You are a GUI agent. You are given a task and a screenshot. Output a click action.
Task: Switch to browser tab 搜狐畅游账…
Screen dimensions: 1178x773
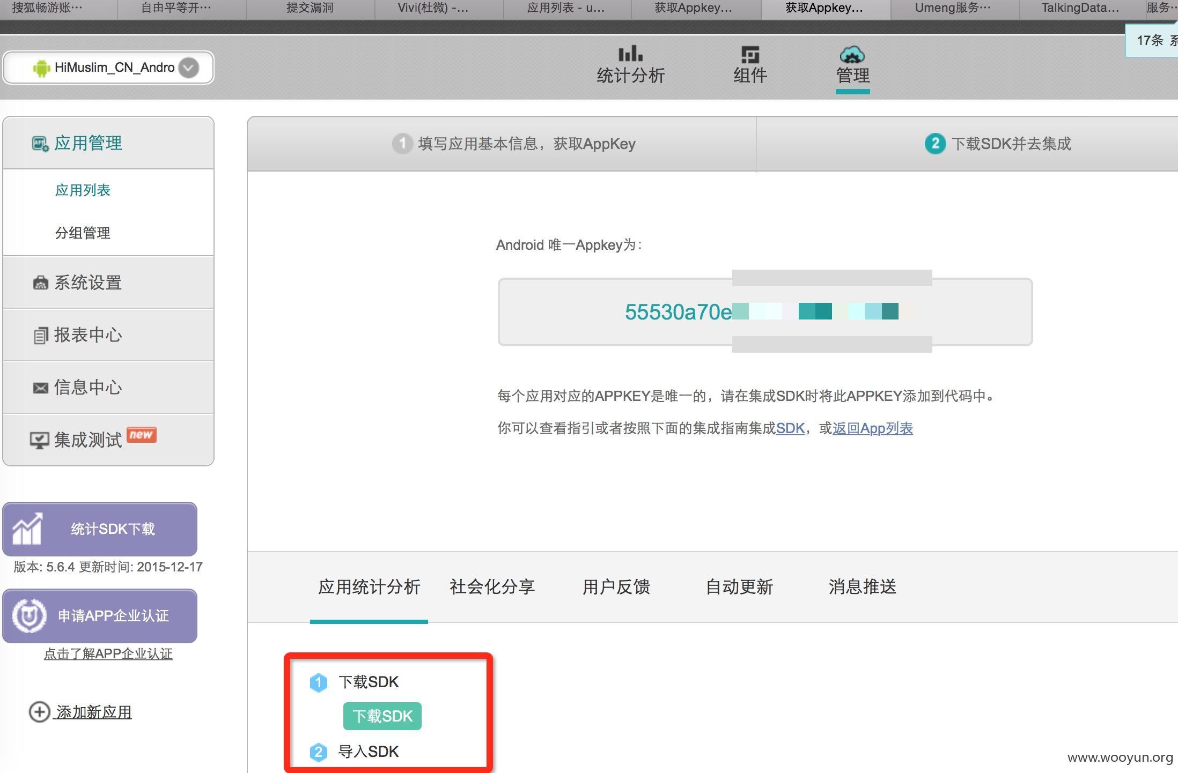click(58, 8)
